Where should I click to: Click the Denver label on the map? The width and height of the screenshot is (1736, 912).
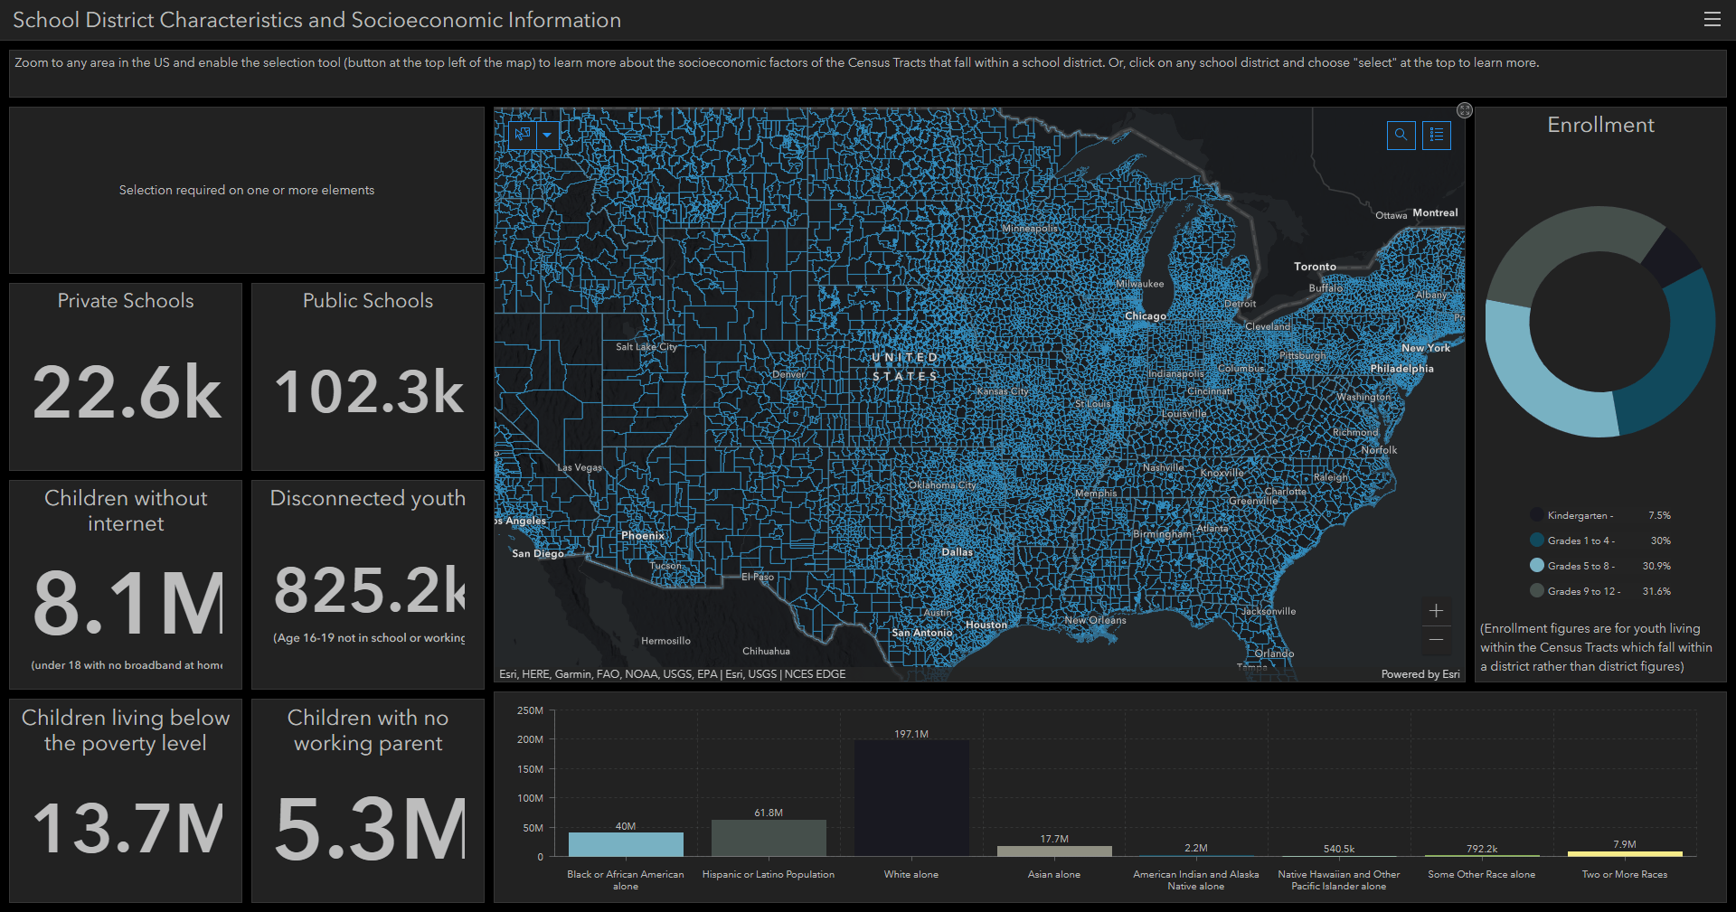pyautogui.click(x=788, y=374)
